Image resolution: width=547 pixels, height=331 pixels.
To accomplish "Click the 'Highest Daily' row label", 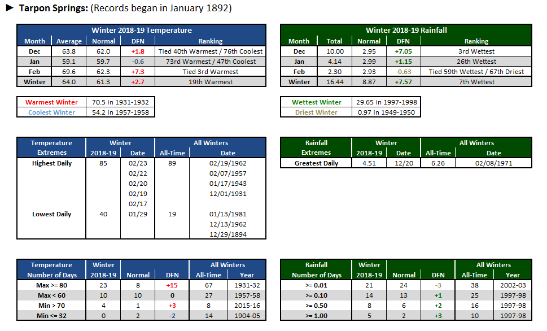I will tap(51, 163).
